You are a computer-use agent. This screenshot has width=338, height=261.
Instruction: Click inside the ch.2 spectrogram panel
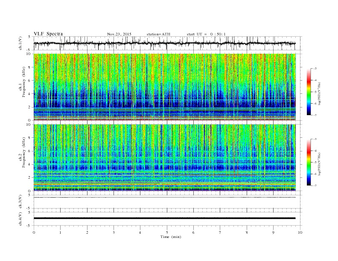(164, 157)
